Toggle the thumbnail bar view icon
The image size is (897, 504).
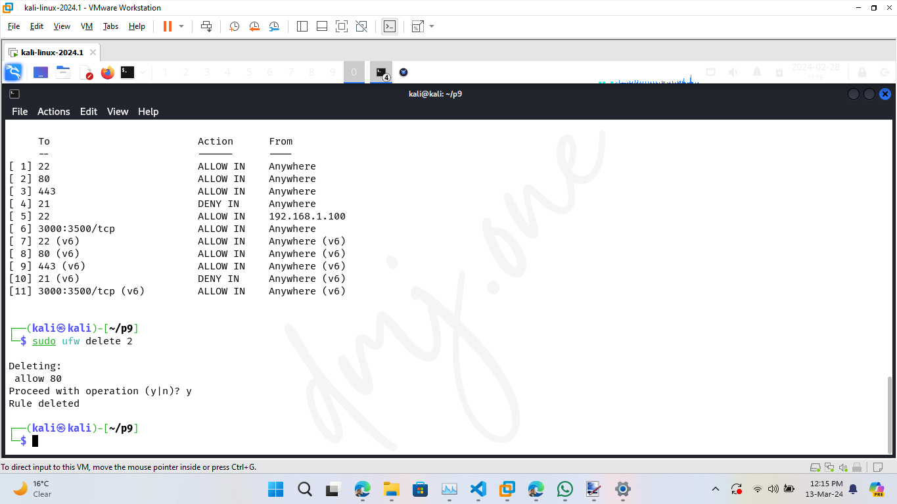point(322,26)
